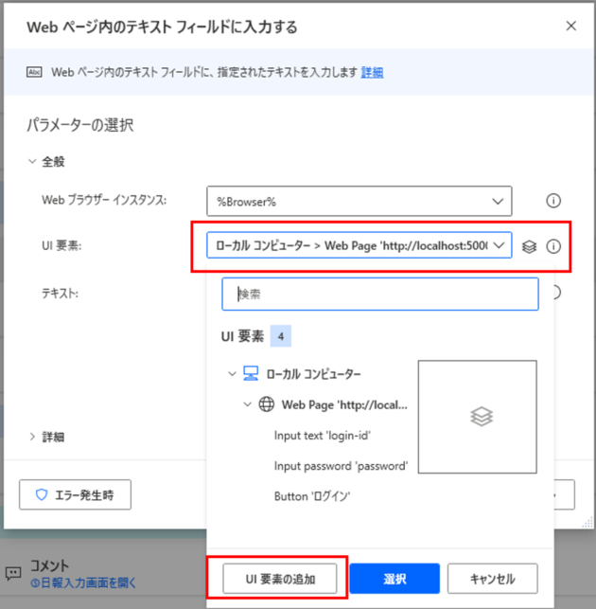Open エラー発生時 settings

click(x=76, y=494)
